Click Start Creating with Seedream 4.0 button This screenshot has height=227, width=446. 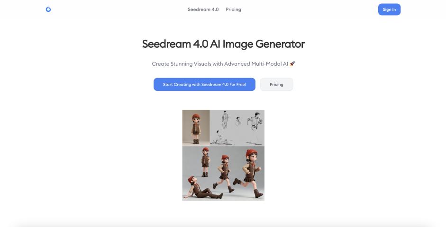click(x=204, y=84)
